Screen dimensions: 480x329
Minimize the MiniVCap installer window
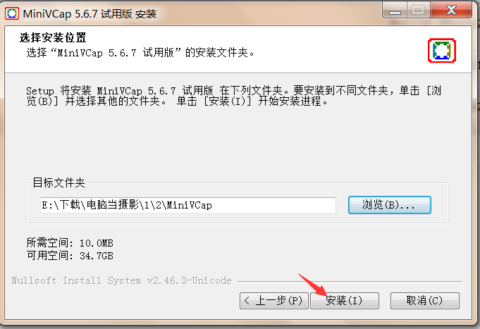(395, 11)
